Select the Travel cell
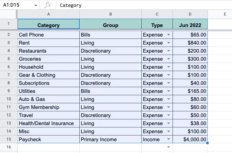Screen dimensions: 232x153 [x=48, y=115]
